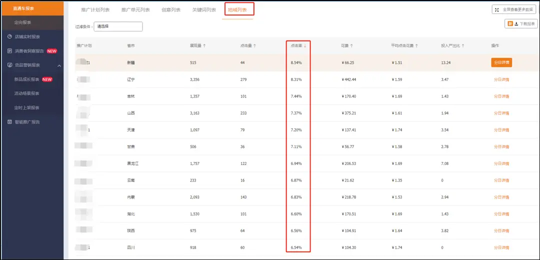Sort by 平均点击花费 arrow

416,45
